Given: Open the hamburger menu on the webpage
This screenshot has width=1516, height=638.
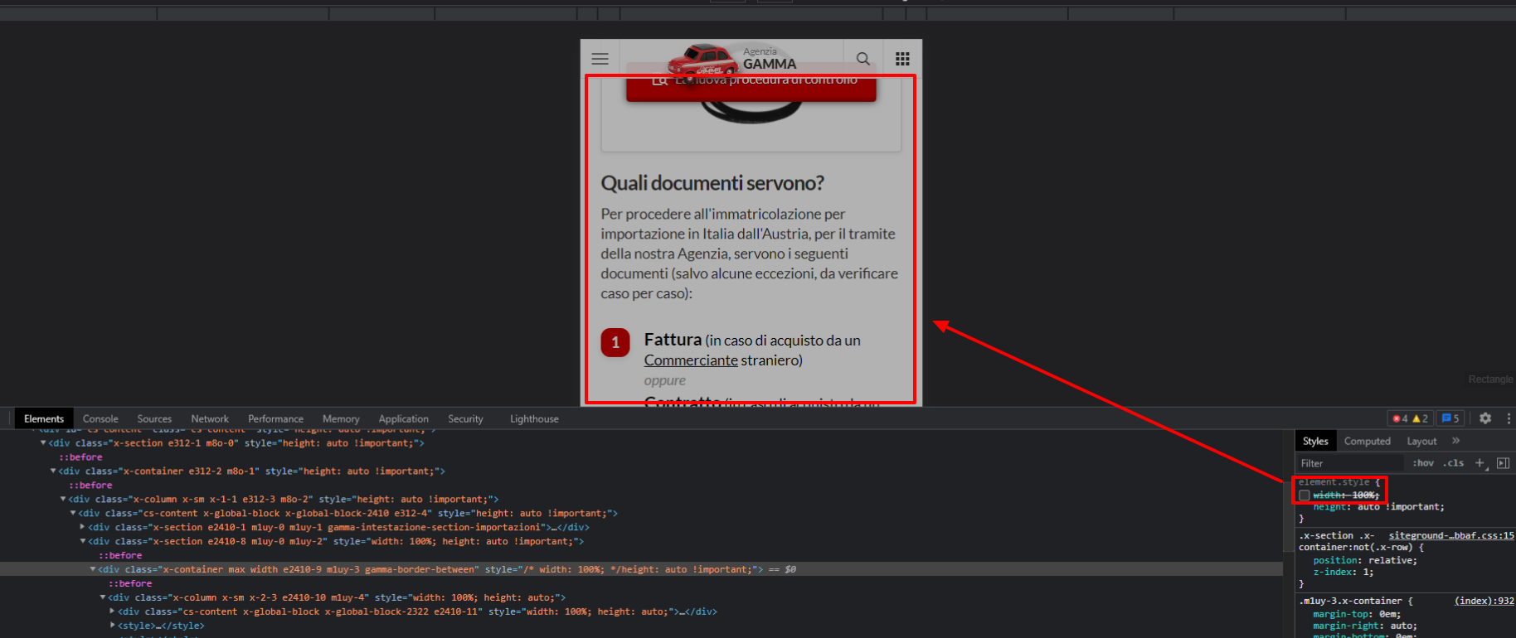Looking at the screenshot, I should [x=600, y=59].
